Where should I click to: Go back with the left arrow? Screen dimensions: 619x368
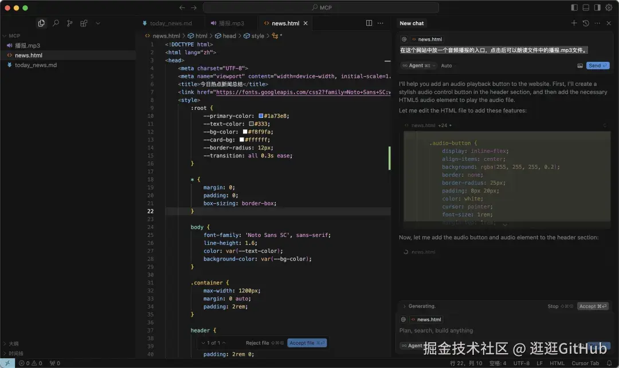[x=182, y=7]
